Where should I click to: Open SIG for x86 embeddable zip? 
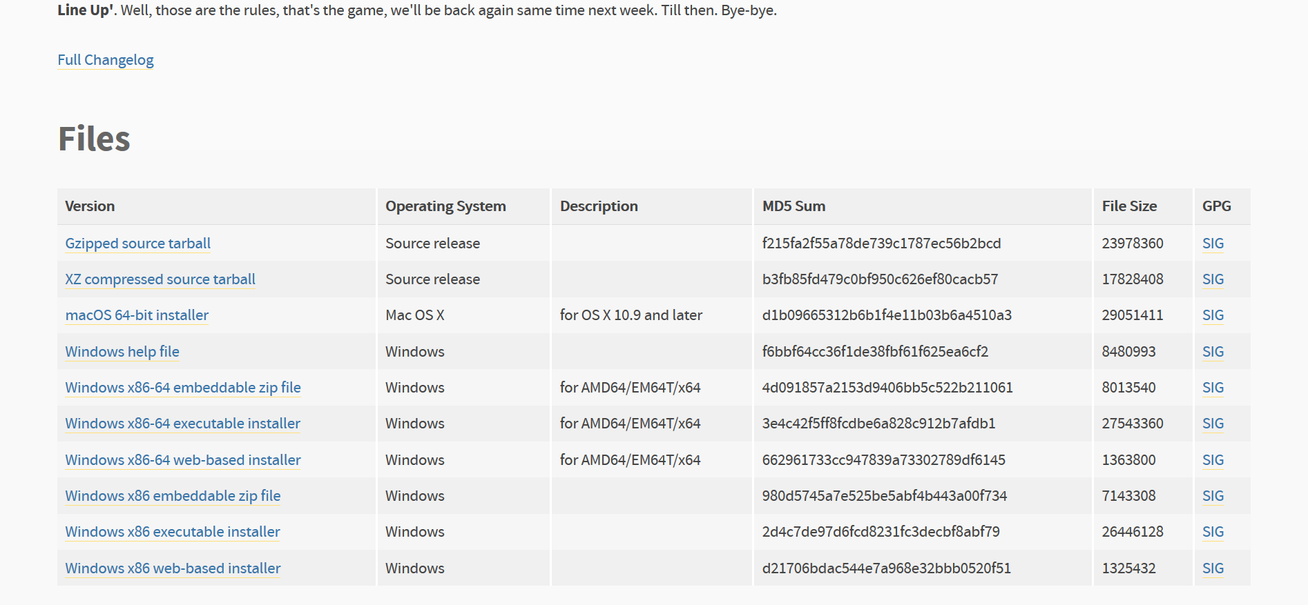tap(1213, 496)
